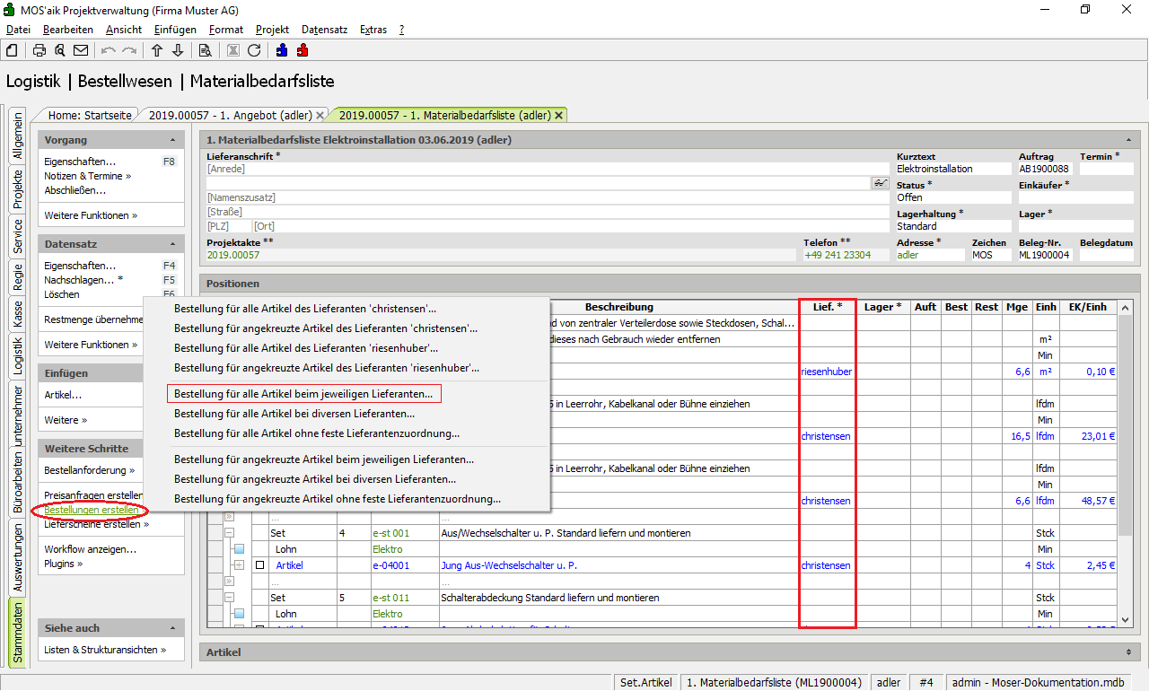The height and width of the screenshot is (691, 1149).
Task: Open Workflow anzeigen in sidebar
Action: coord(91,549)
